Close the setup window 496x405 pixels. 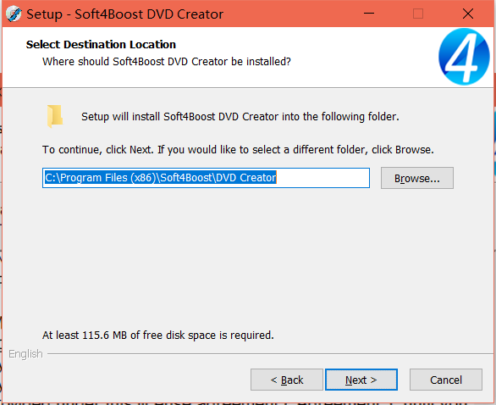(468, 14)
